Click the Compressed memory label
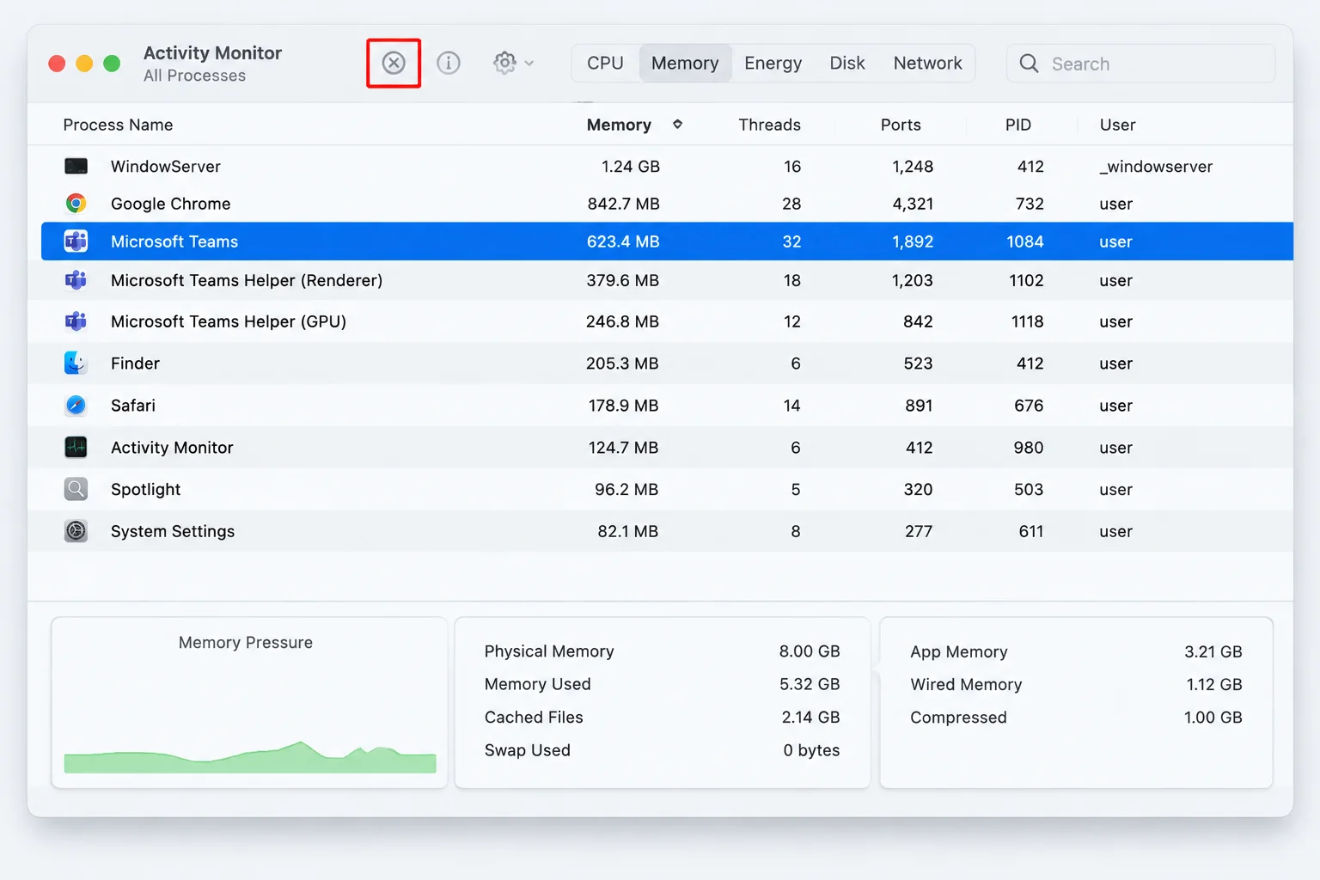Screen dimensions: 1320x880 click(x=958, y=718)
